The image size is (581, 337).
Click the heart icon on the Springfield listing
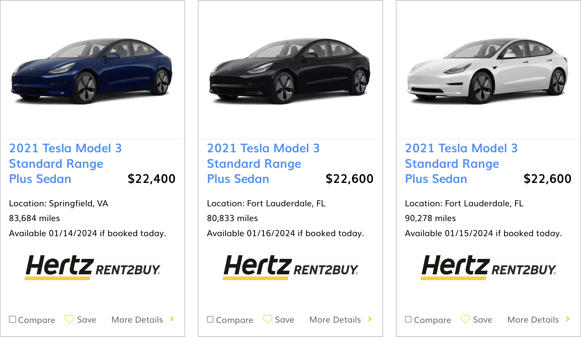(x=69, y=319)
